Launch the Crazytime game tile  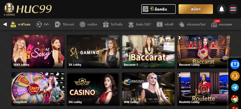38,89
